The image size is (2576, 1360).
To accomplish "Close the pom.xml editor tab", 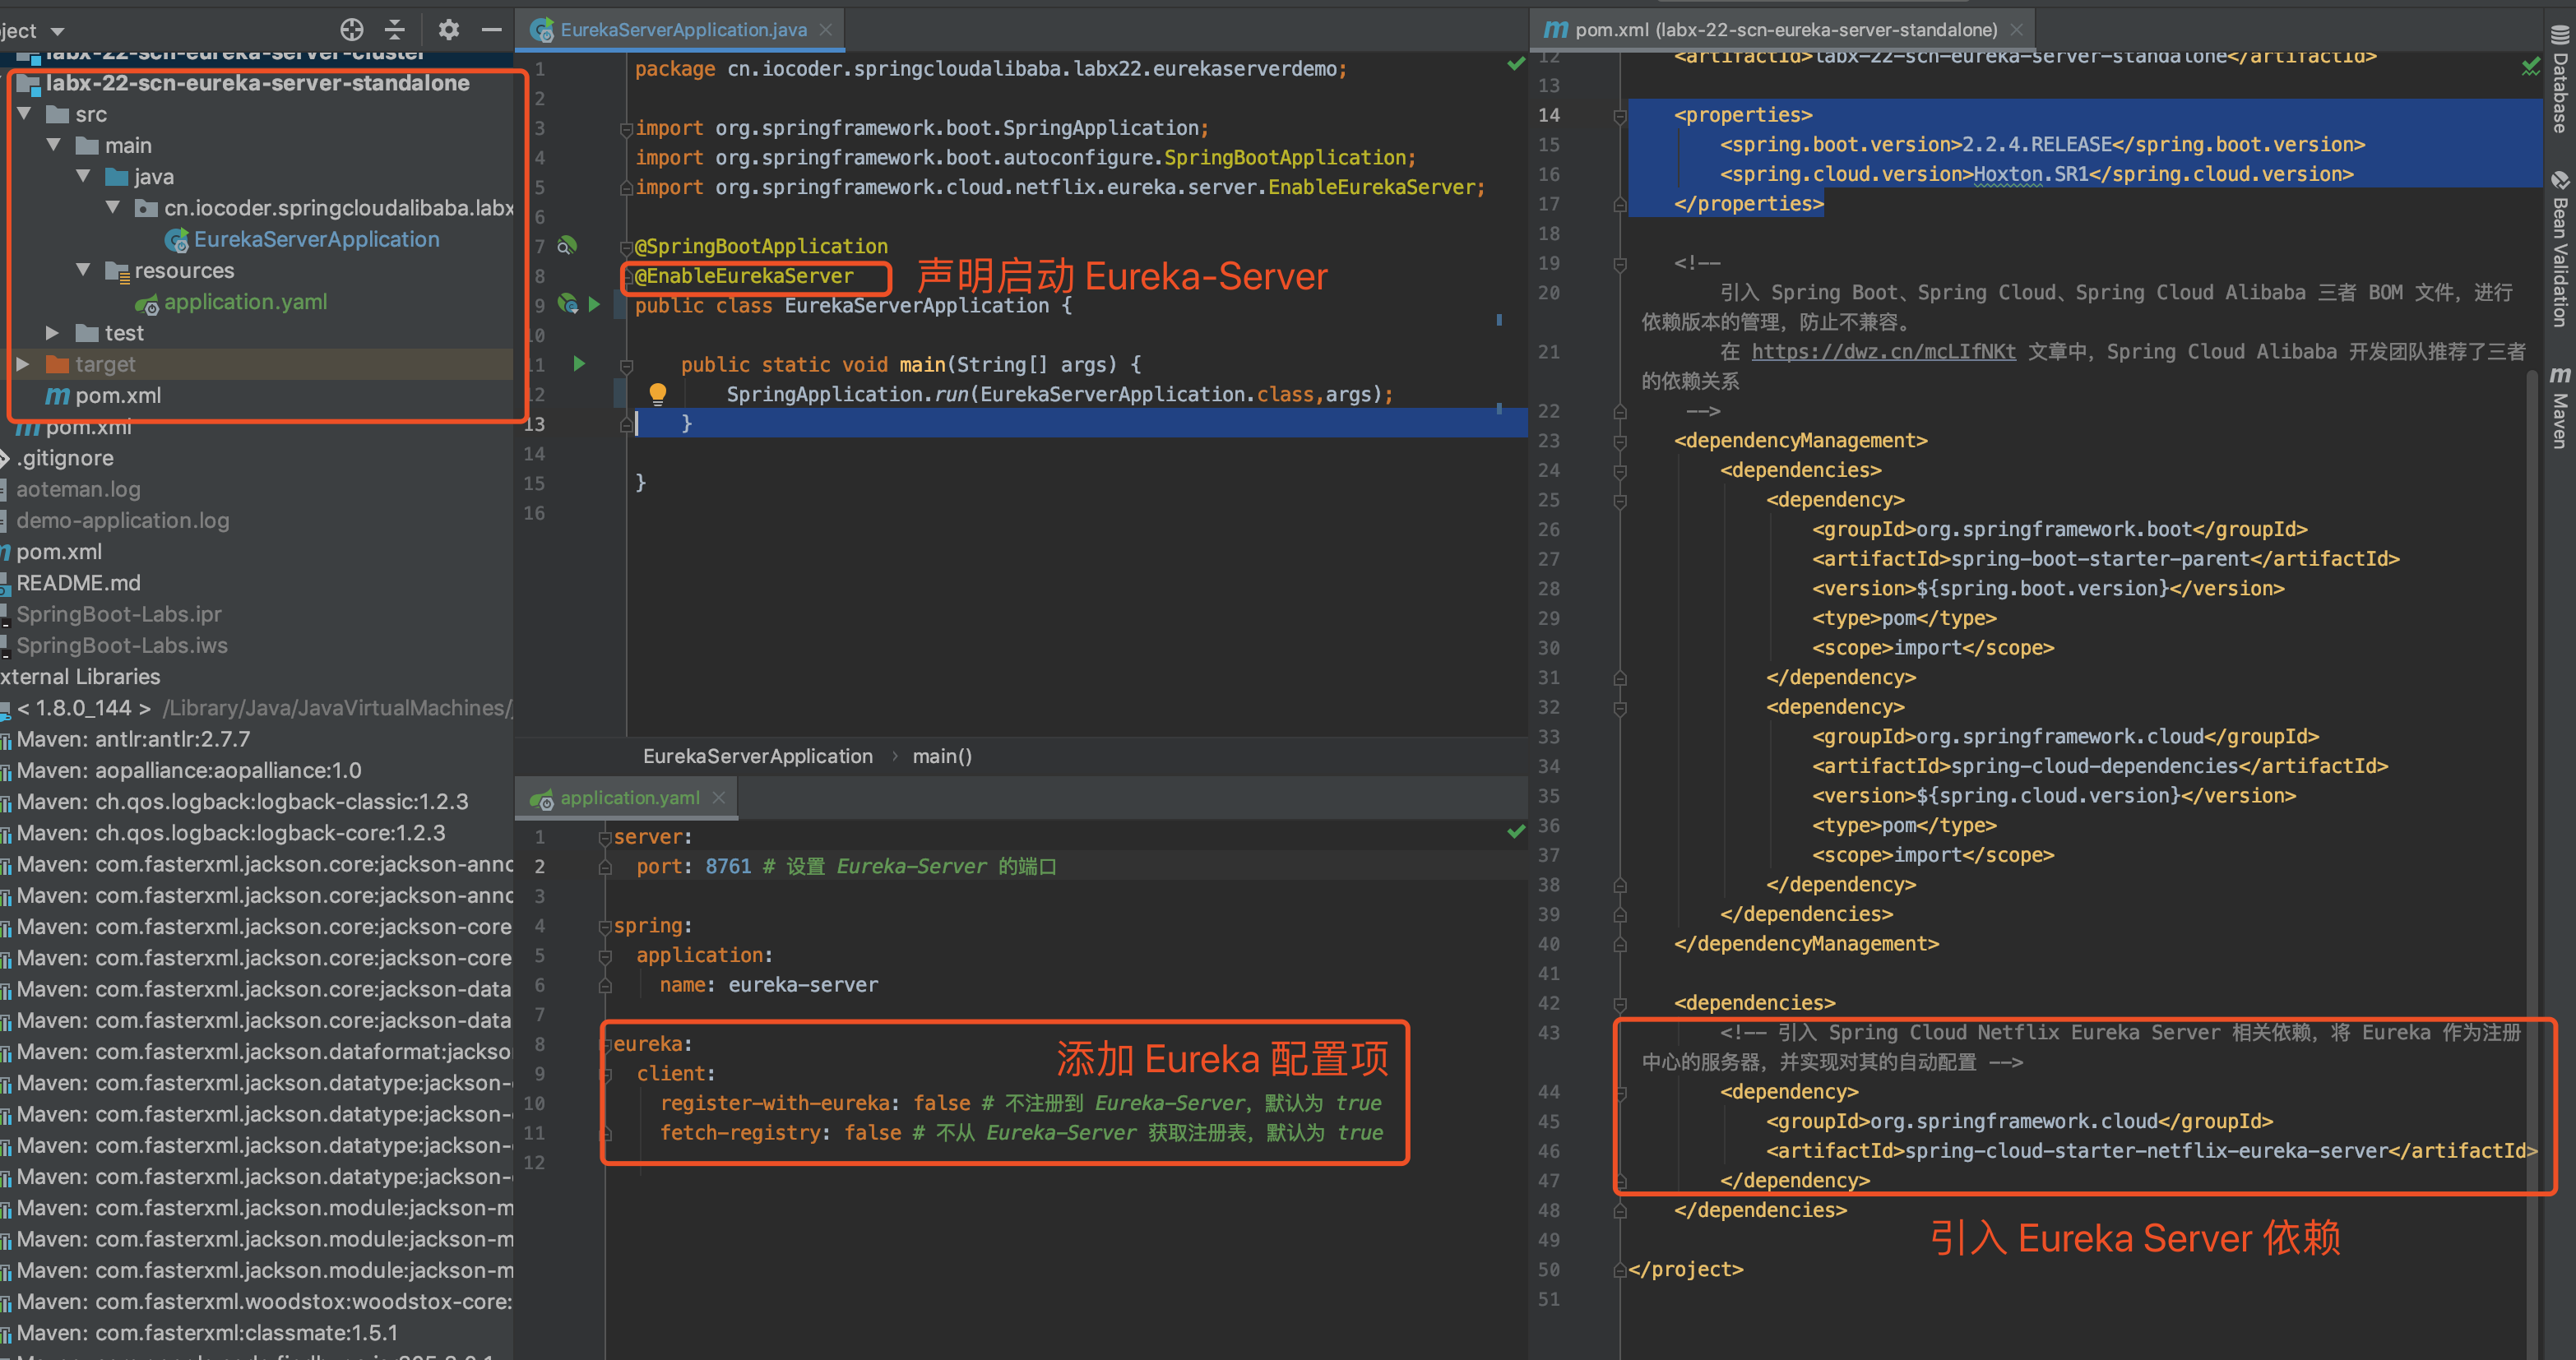I will pyautogui.click(x=2016, y=30).
